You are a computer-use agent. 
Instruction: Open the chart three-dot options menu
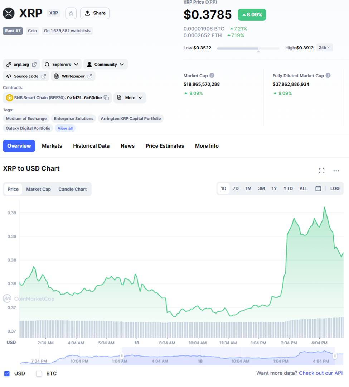pos(336,171)
